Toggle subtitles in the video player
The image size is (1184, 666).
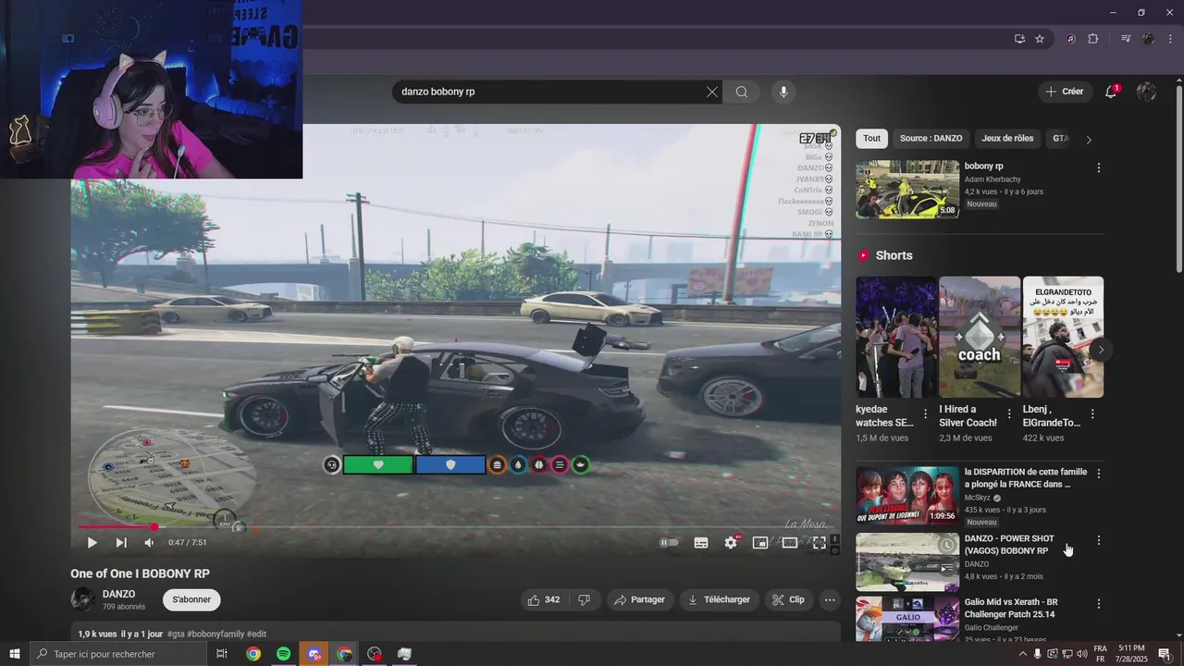pos(701,543)
